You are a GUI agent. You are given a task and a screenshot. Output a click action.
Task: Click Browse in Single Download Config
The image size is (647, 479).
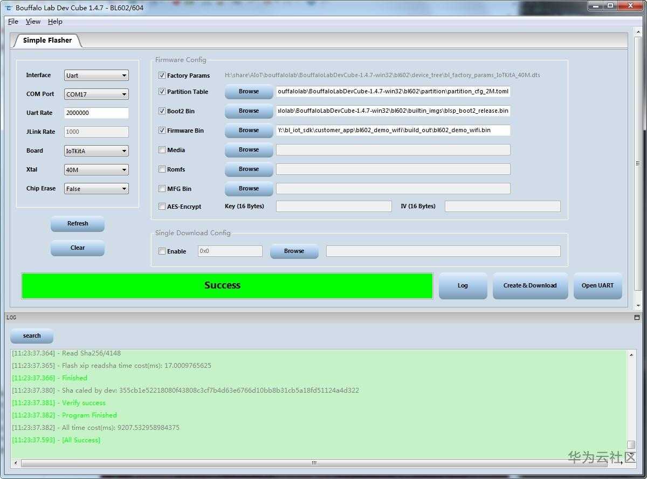click(x=294, y=251)
